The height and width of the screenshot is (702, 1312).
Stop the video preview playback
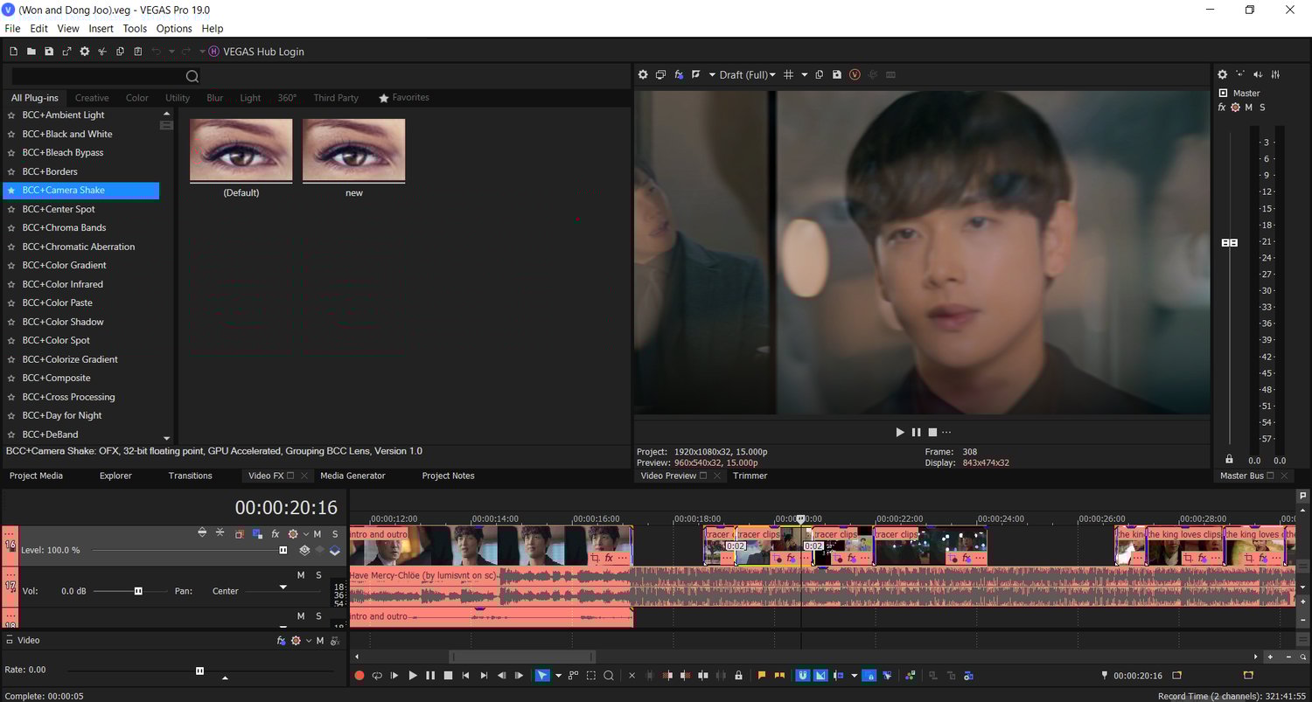[x=932, y=432]
